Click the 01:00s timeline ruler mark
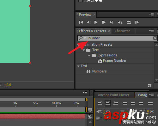The width and height of the screenshot is (158, 126). (x=56, y=103)
